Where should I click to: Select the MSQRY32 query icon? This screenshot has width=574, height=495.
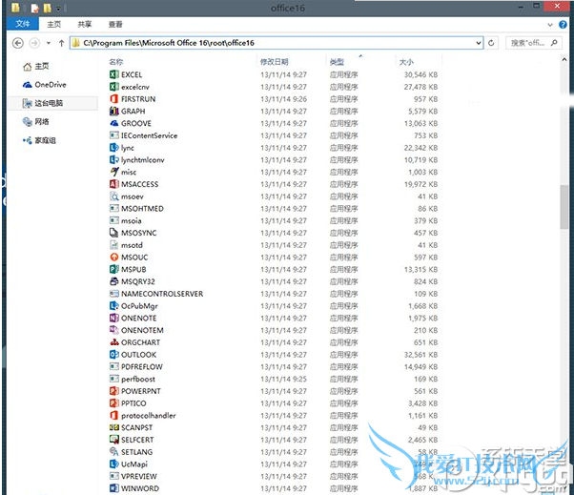(114, 281)
